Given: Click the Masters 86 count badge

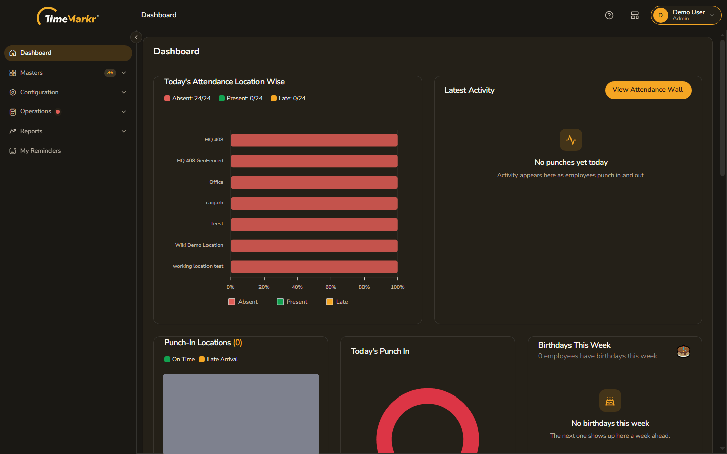Looking at the screenshot, I should click(x=110, y=73).
